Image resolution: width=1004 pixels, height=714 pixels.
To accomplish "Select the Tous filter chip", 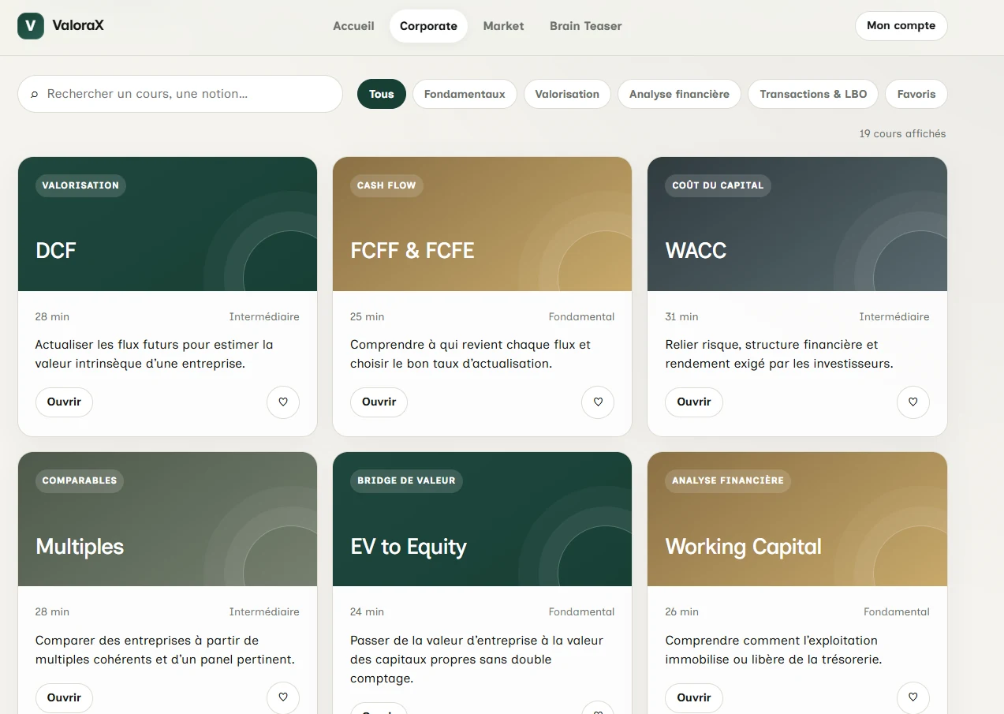I will pos(382,94).
